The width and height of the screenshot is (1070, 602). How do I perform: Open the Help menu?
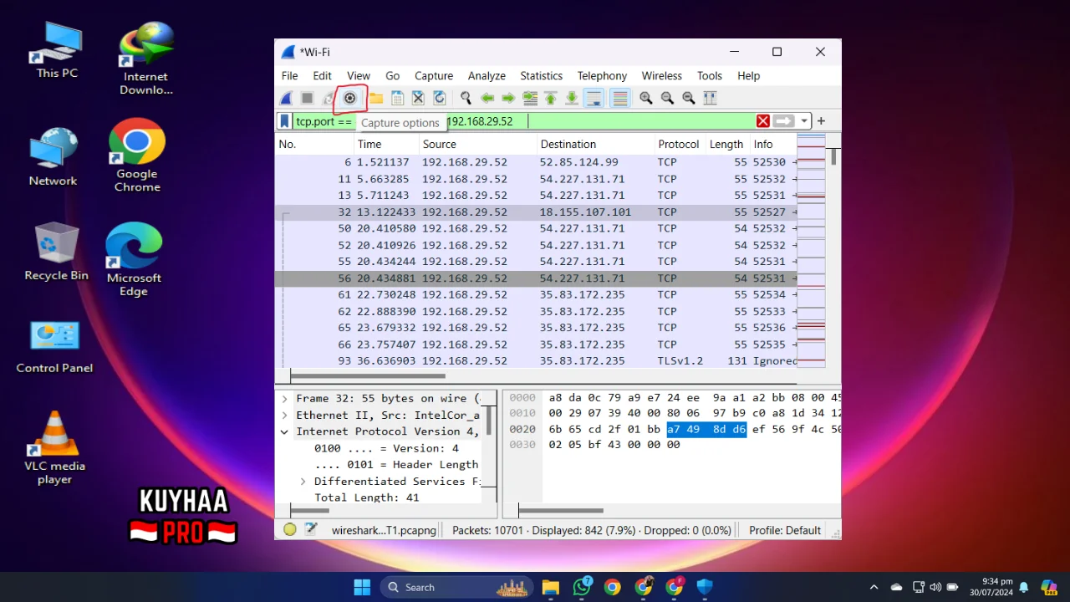click(x=748, y=75)
